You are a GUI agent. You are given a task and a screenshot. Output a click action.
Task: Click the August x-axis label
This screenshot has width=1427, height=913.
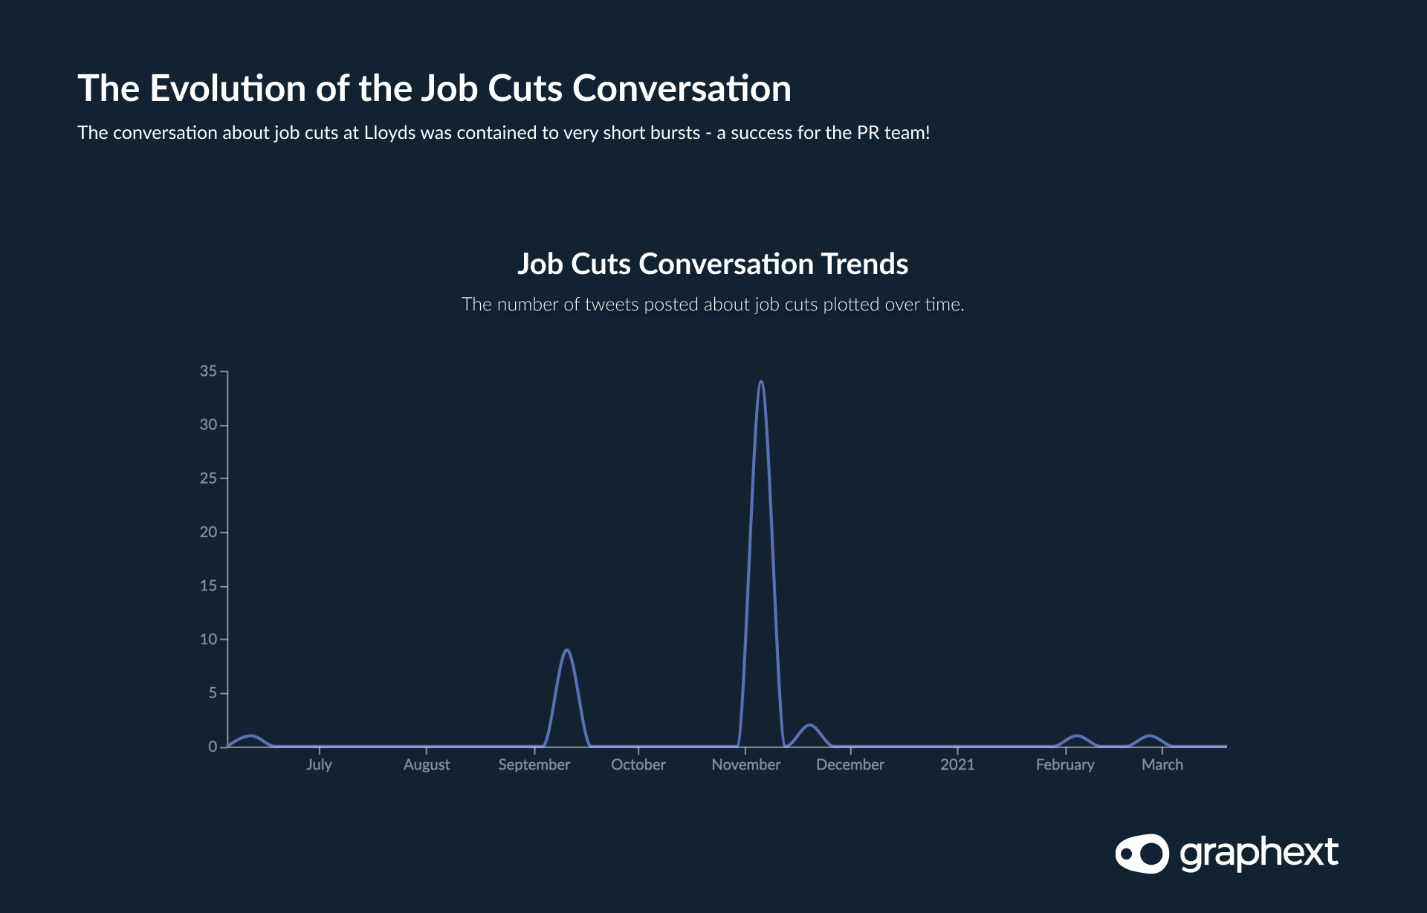[x=427, y=764]
